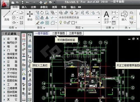
Task: Click the Stretch tool icon
Action: [x=47, y=13]
